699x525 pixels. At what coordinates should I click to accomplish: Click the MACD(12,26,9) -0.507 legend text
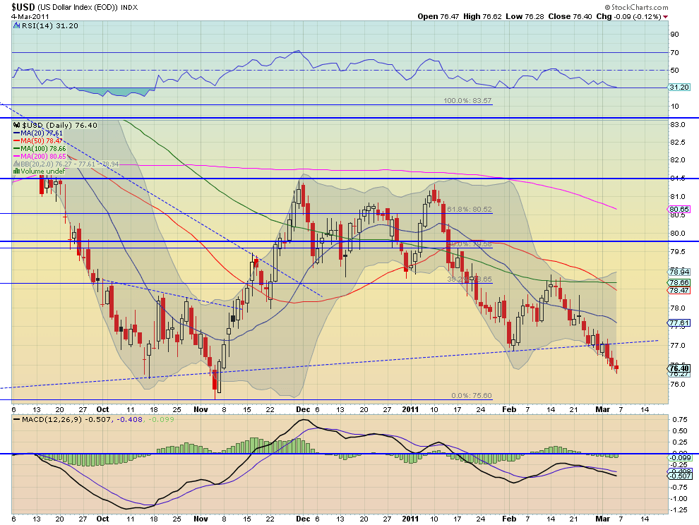coord(67,419)
